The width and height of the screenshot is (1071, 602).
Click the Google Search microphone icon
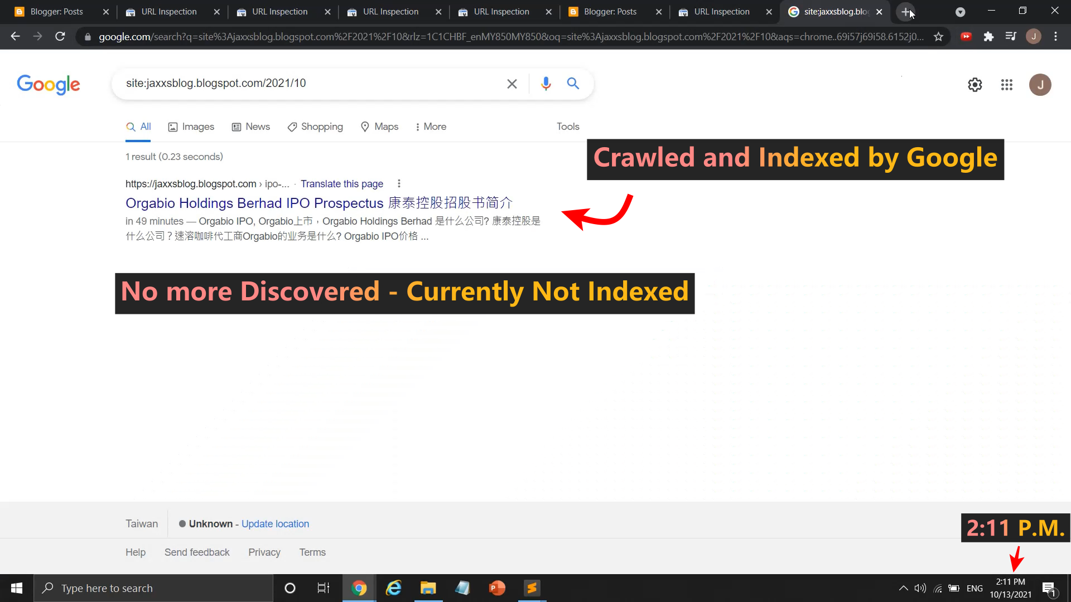tap(545, 83)
